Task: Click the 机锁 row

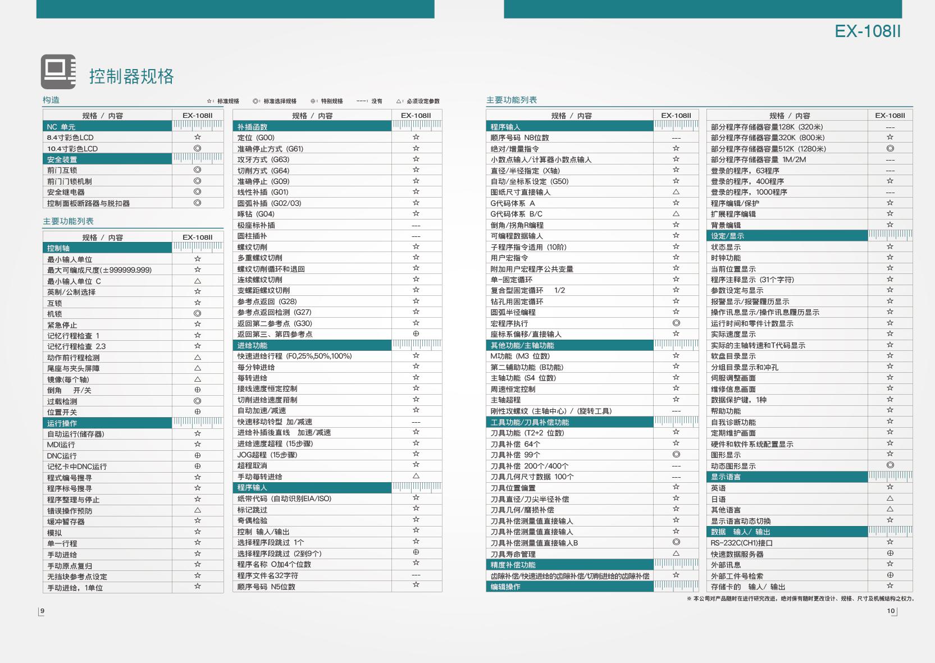Action: pyautogui.click(x=133, y=314)
